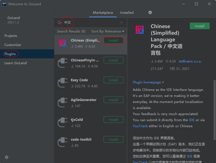Open Customize in the sidebar
Screen dimensions: 216x163
pos(13,45)
